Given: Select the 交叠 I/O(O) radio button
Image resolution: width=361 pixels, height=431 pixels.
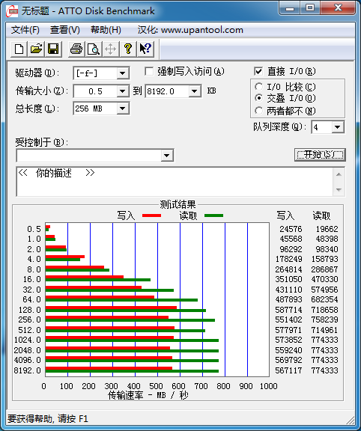Looking at the screenshot, I should click(x=258, y=98).
